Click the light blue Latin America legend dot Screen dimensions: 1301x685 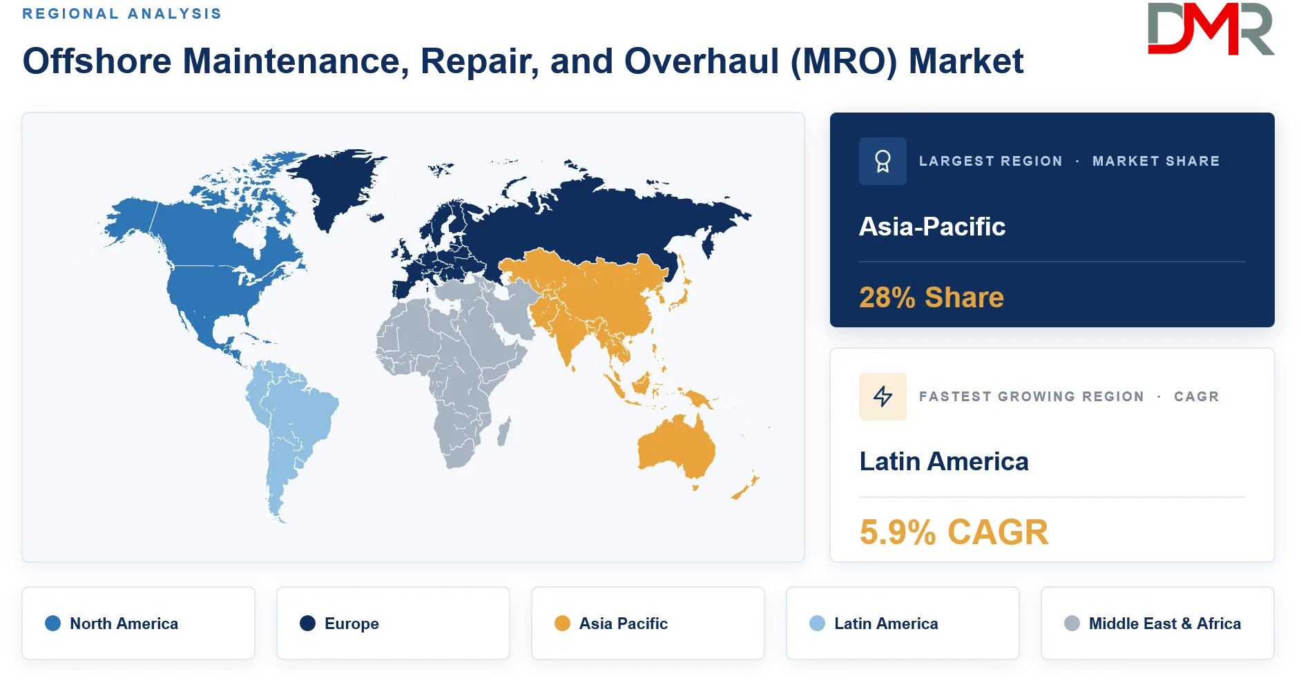pyautogui.click(x=817, y=624)
